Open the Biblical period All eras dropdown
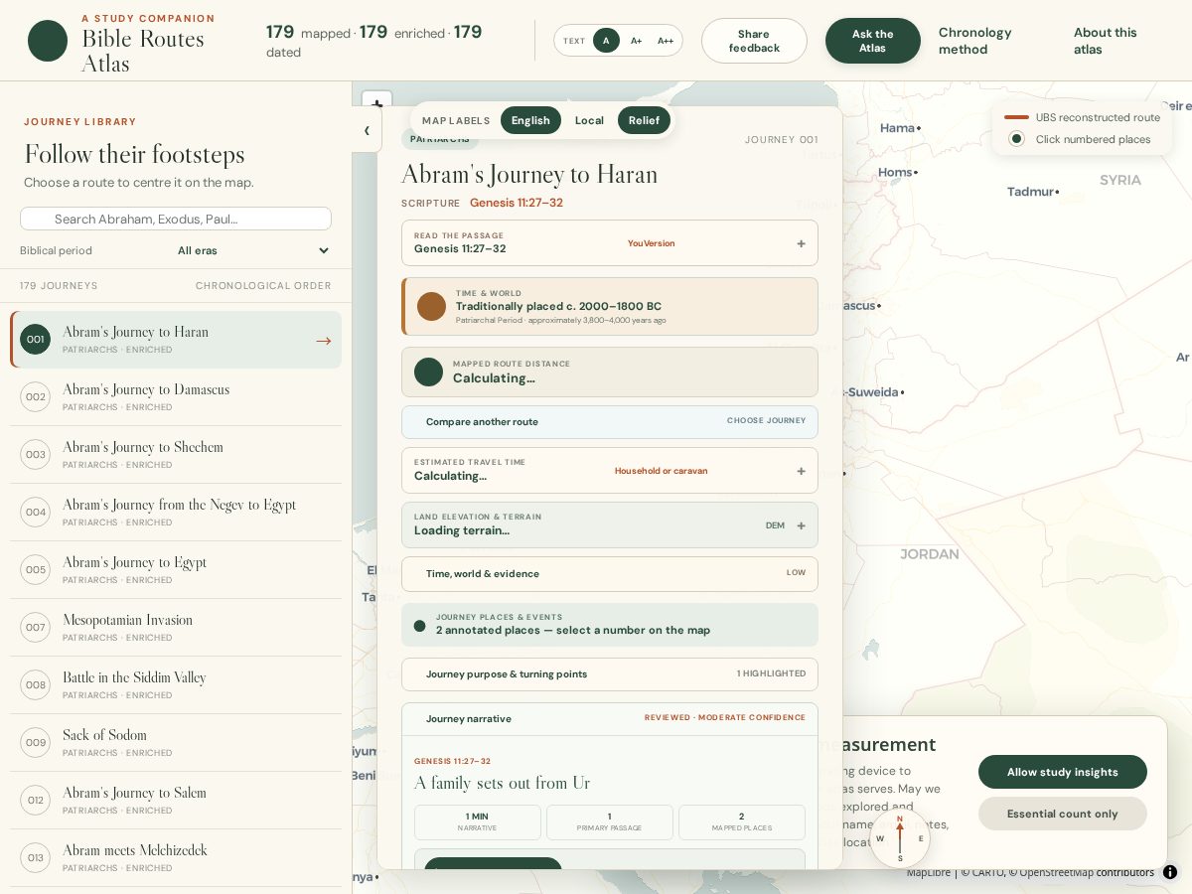The height and width of the screenshot is (894, 1192). tap(253, 250)
